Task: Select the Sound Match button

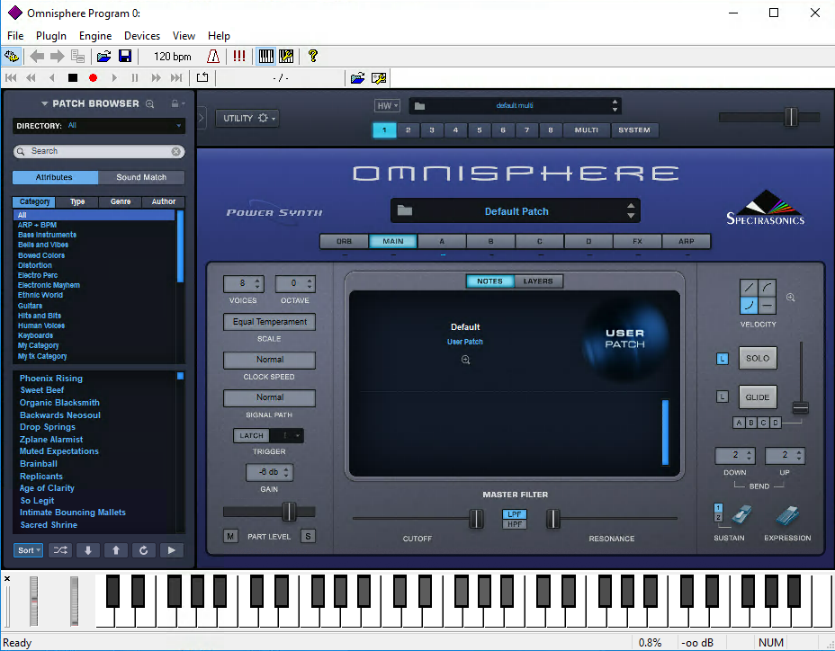Action: click(141, 177)
